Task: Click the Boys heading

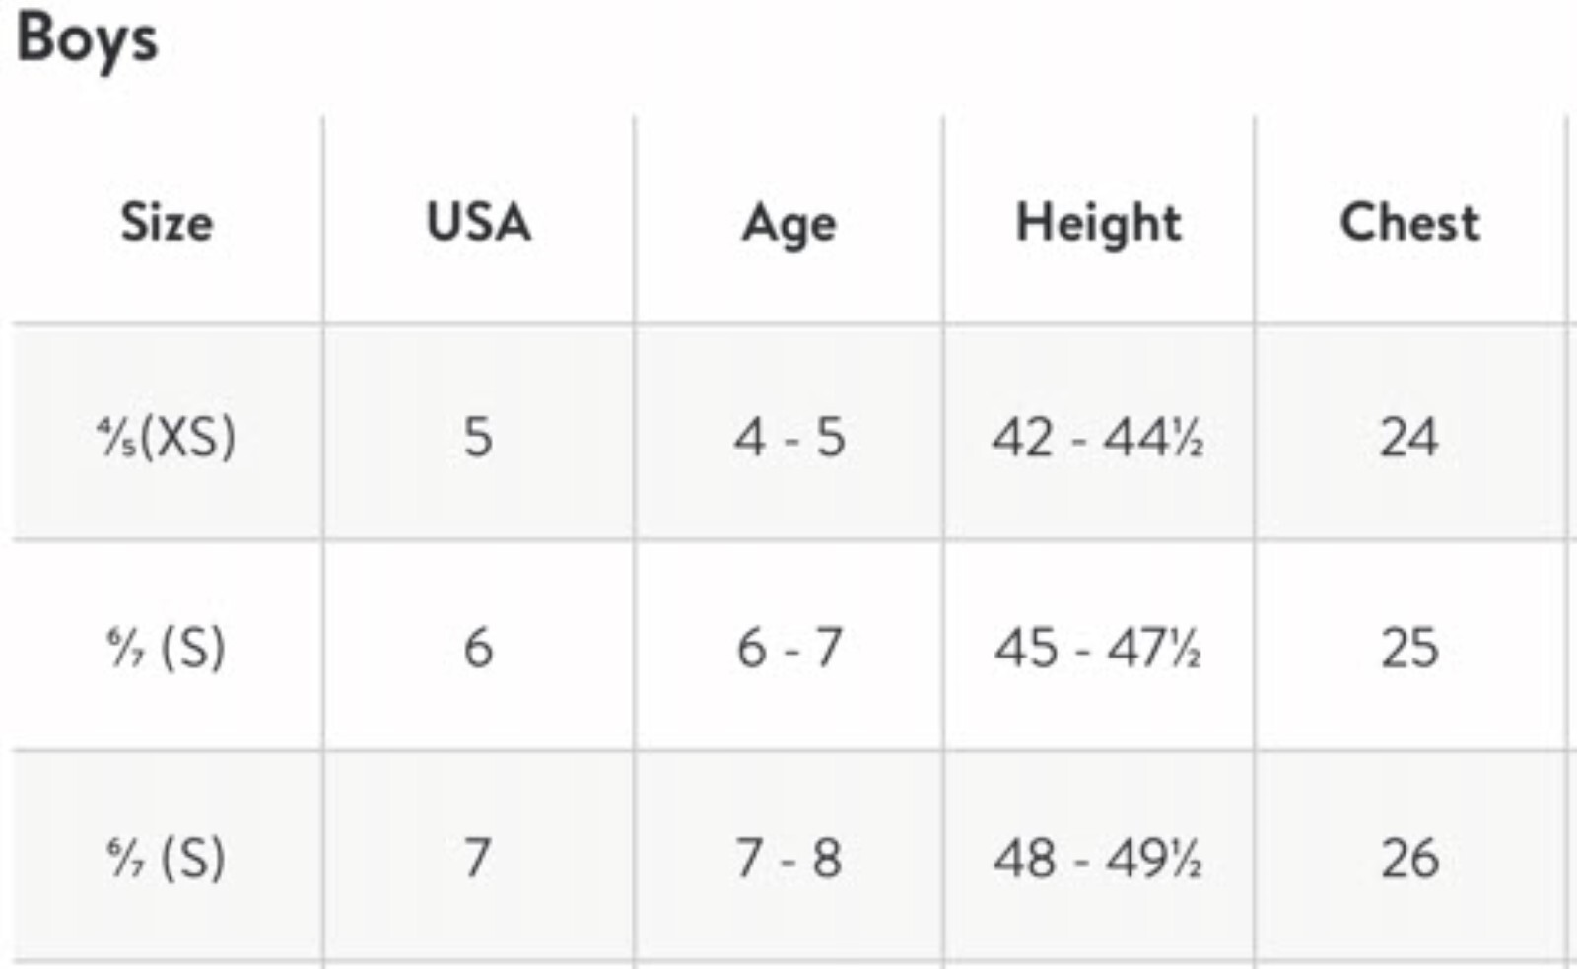Action: (x=87, y=41)
